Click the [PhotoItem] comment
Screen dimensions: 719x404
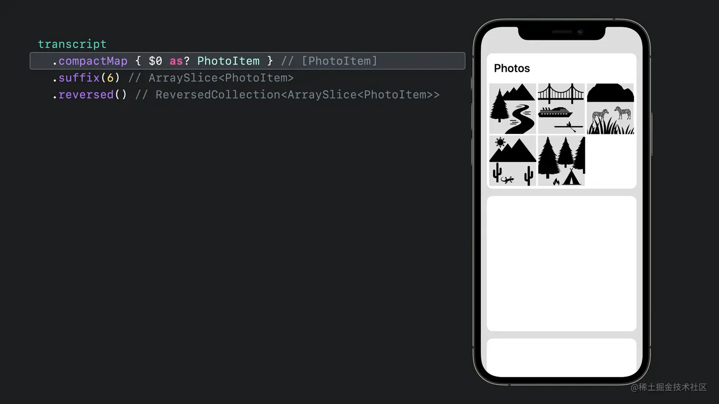tap(329, 61)
